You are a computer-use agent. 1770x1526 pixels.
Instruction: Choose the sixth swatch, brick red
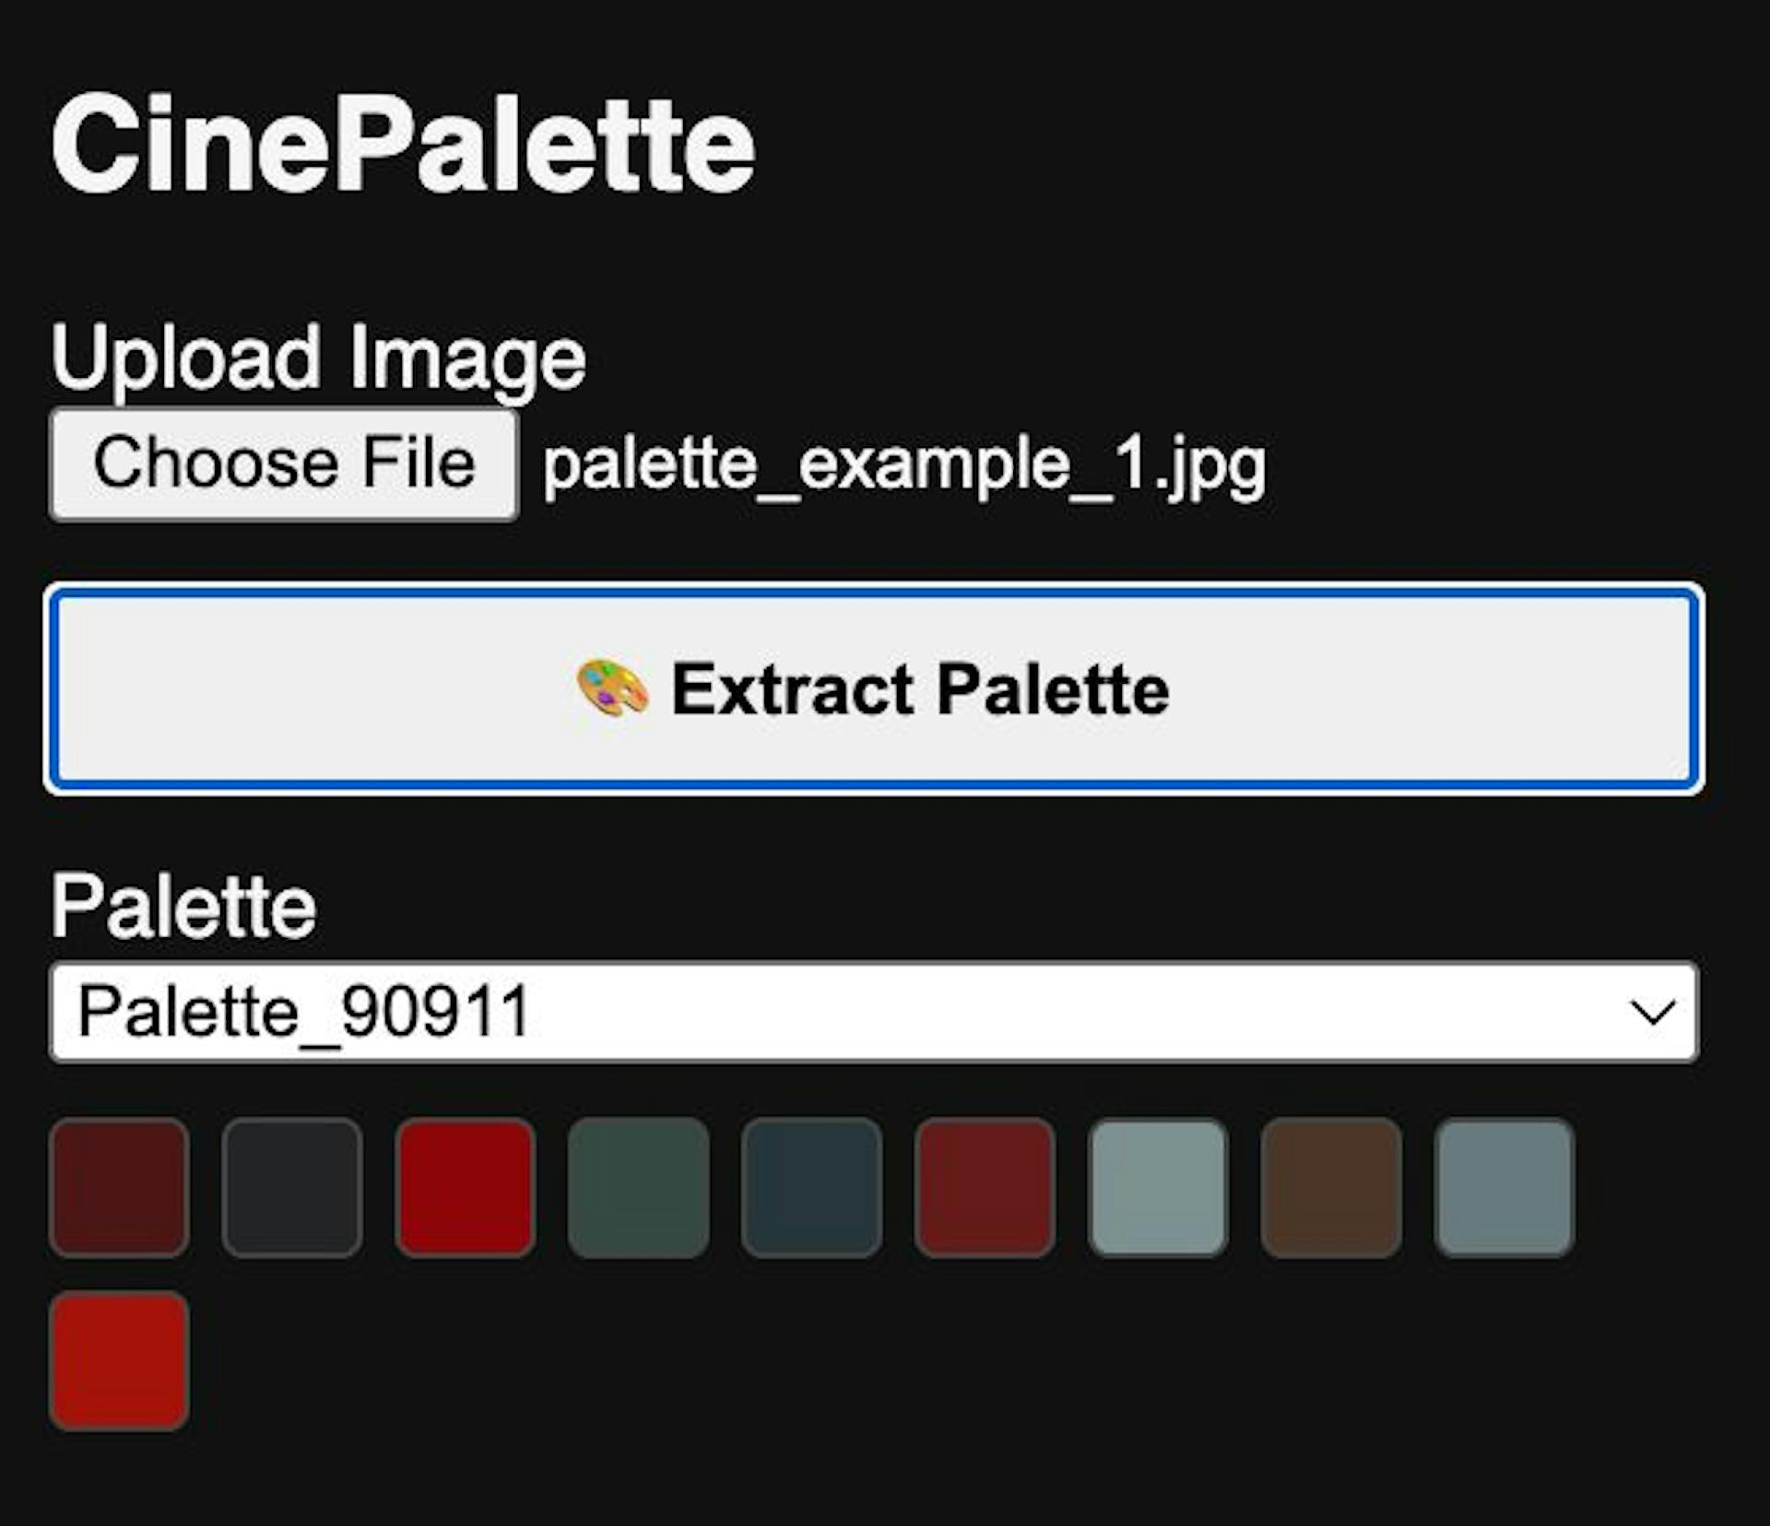tap(985, 1188)
